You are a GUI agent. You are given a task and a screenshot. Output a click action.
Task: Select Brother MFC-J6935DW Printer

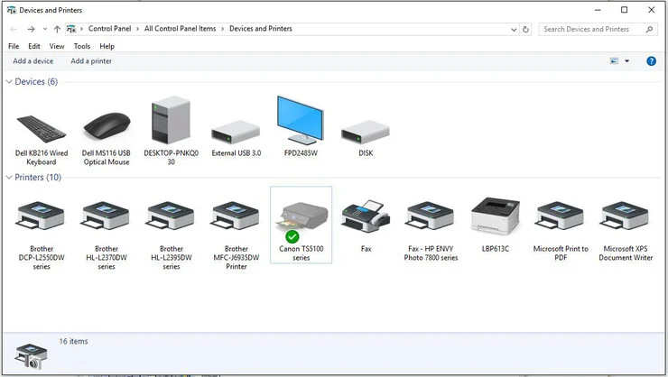[236, 217]
